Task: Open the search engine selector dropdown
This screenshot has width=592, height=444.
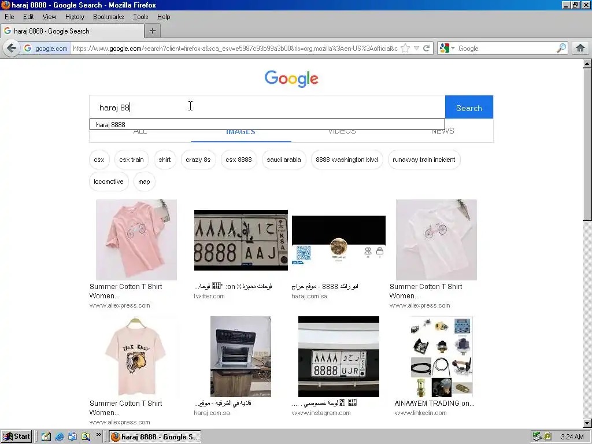Action: [x=447, y=49]
